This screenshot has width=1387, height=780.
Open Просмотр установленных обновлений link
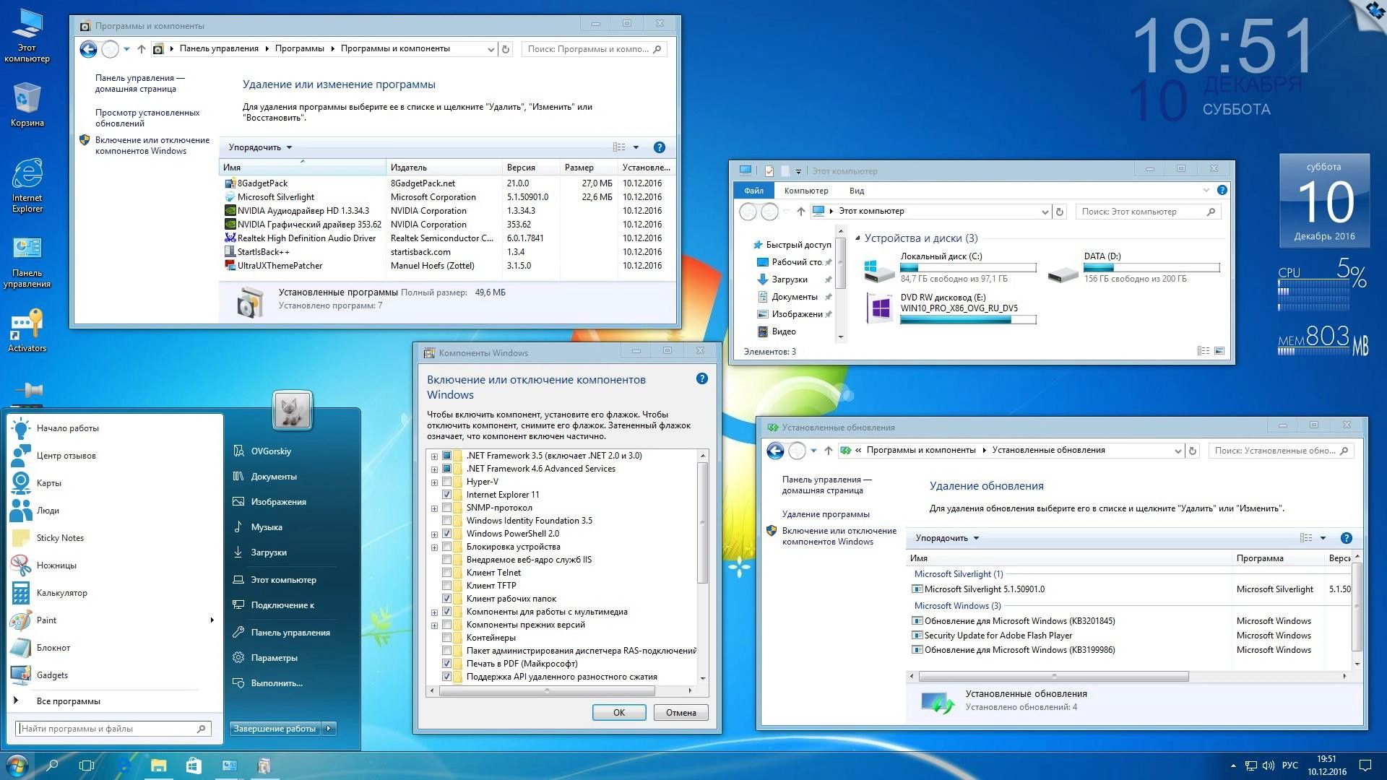147,118
